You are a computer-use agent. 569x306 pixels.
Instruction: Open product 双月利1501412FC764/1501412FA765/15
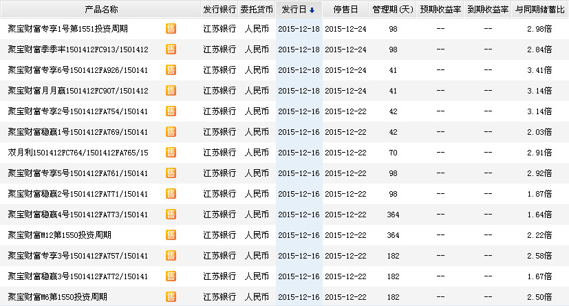tap(78, 153)
